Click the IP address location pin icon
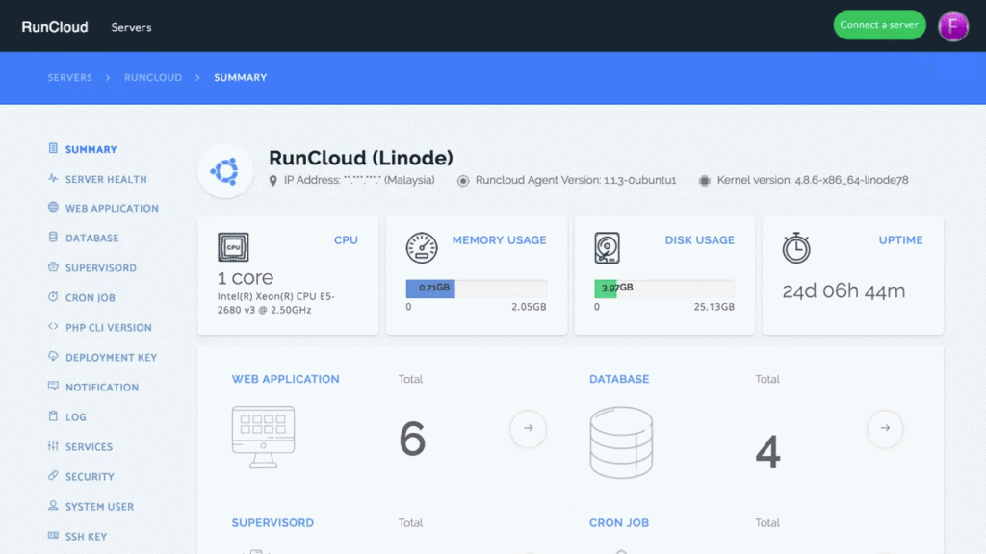The image size is (986, 554). click(x=272, y=181)
